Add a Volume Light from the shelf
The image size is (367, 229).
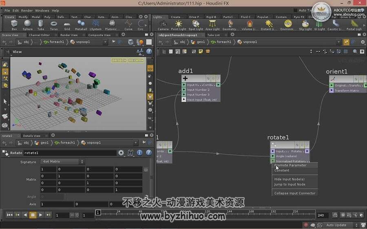click(x=249, y=25)
